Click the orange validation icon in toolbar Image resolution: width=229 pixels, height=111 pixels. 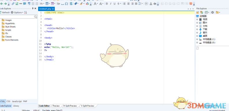click(x=191, y=4)
